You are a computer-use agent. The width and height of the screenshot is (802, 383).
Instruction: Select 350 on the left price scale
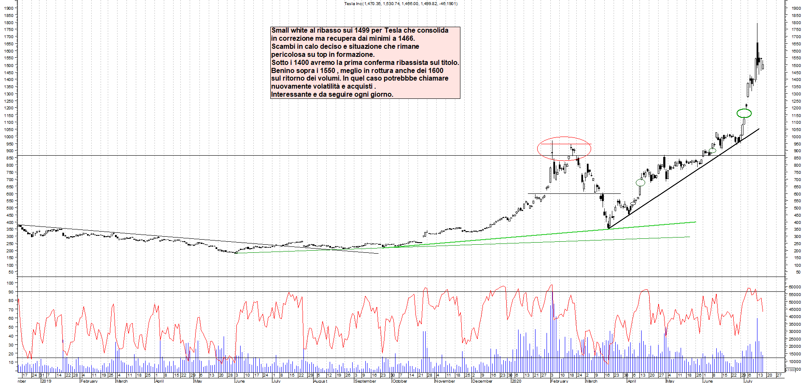[9, 229]
